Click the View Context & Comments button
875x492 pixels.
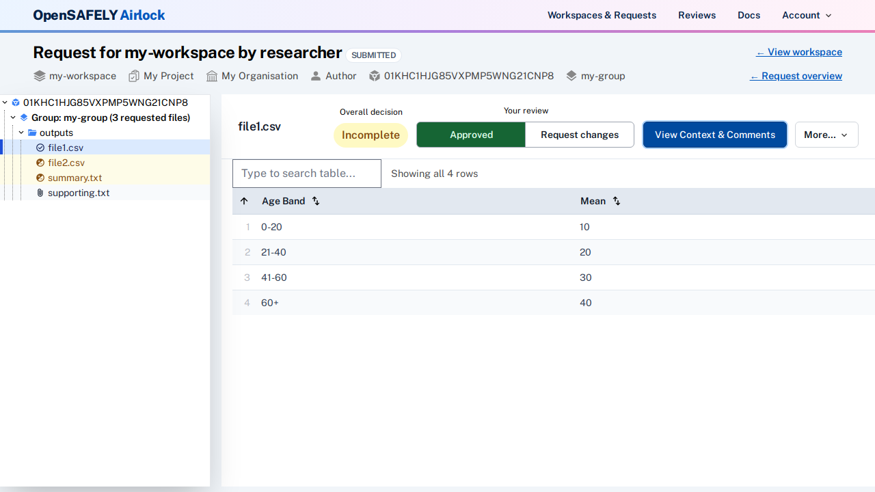(x=714, y=135)
